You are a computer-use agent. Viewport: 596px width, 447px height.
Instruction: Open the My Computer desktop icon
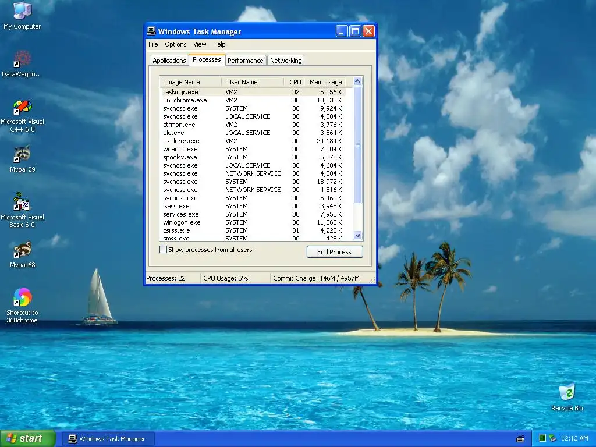pos(22,15)
